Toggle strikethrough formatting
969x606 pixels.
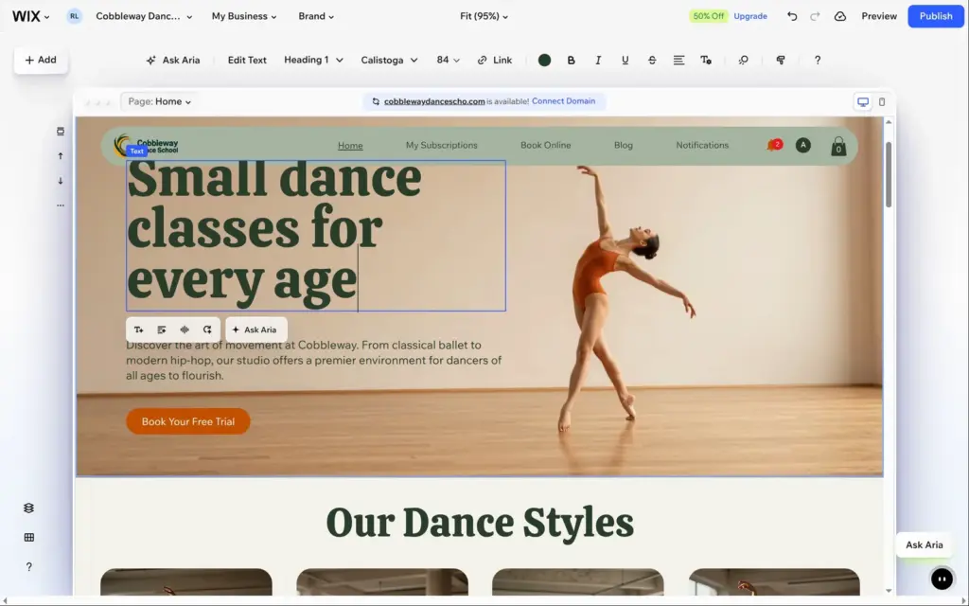pyautogui.click(x=652, y=60)
